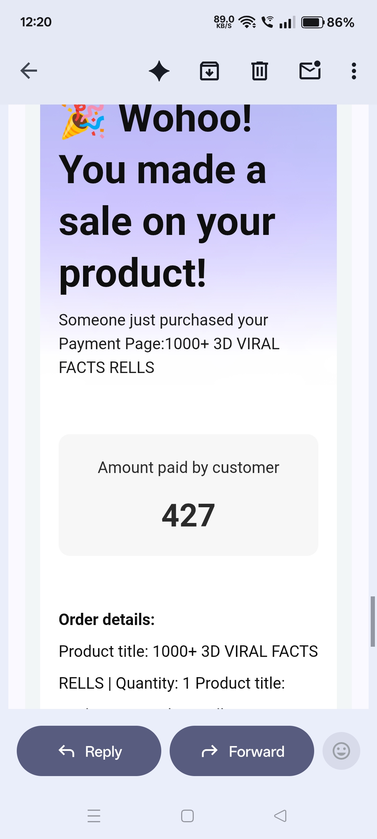The height and width of the screenshot is (839, 377).
Task: Tap the Reply button
Action: [89, 751]
